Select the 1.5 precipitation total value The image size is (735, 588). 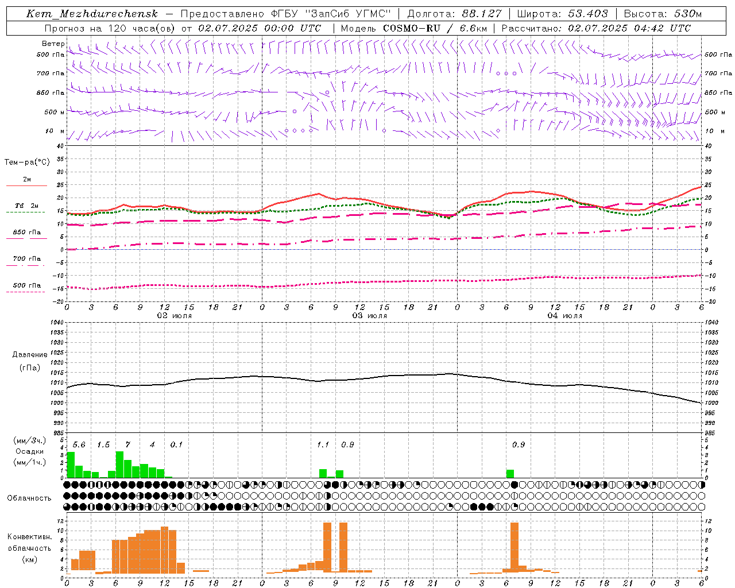tap(103, 445)
